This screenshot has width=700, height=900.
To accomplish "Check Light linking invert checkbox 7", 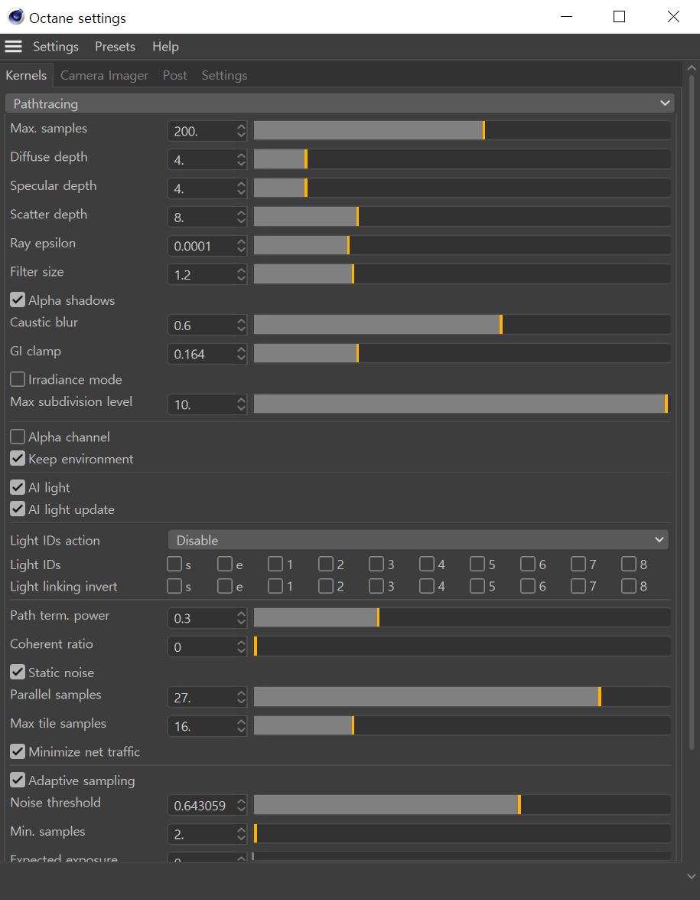I will pyautogui.click(x=578, y=586).
